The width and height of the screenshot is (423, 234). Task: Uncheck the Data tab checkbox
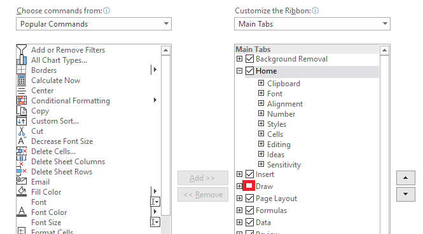point(249,222)
